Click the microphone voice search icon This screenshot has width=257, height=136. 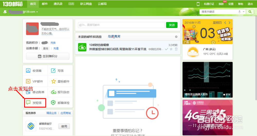pyautogui.click(x=240, y=12)
